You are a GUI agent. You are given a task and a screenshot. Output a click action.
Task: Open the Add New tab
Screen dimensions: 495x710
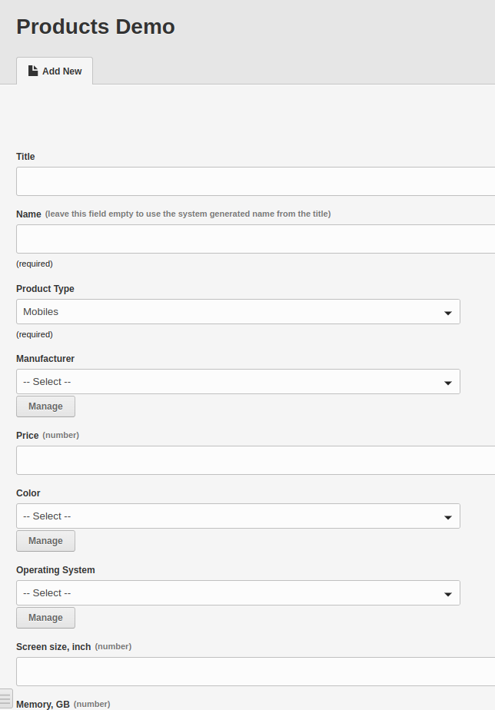(x=55, y=71)
